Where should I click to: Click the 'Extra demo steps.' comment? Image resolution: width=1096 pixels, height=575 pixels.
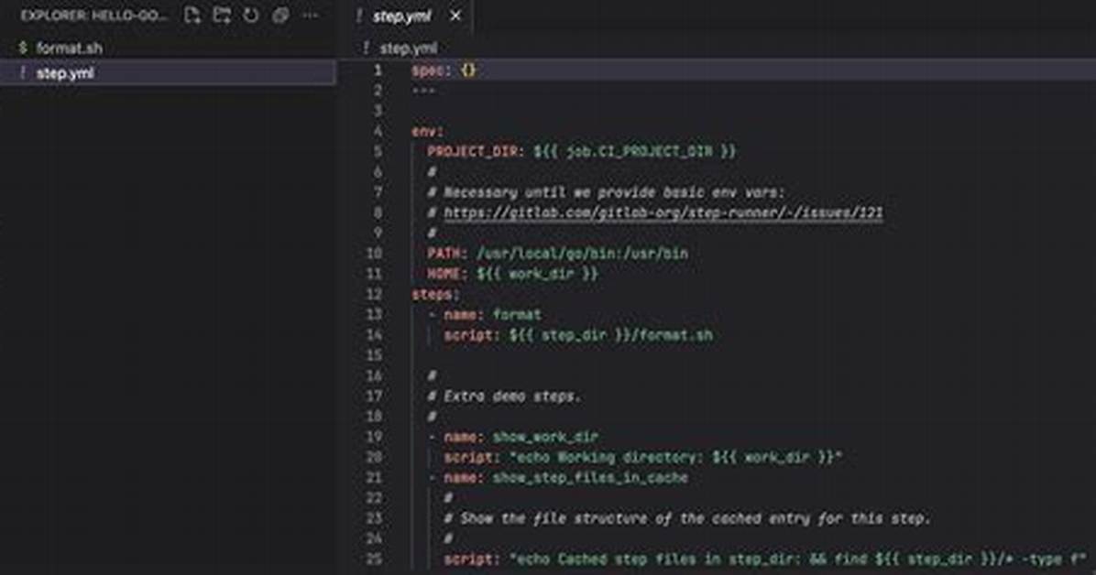tap(504, 396)
